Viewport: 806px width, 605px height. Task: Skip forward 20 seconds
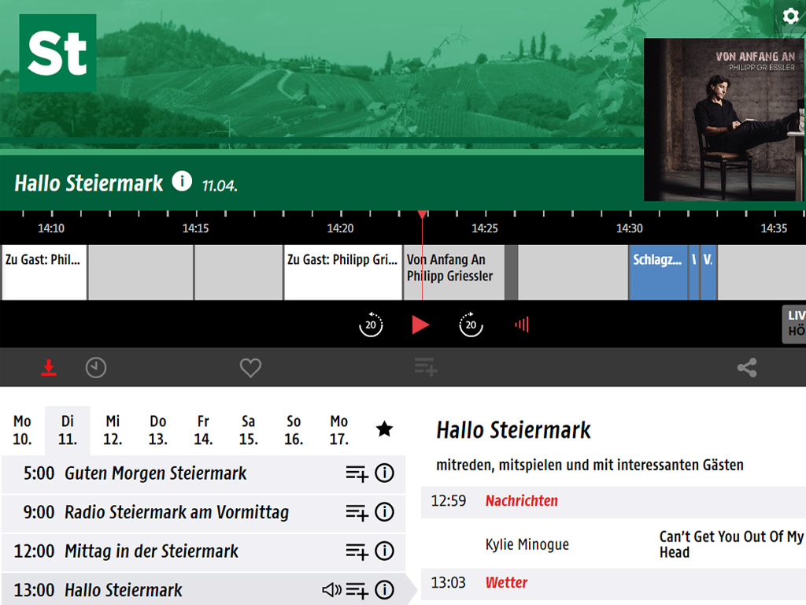pos(471,324)
